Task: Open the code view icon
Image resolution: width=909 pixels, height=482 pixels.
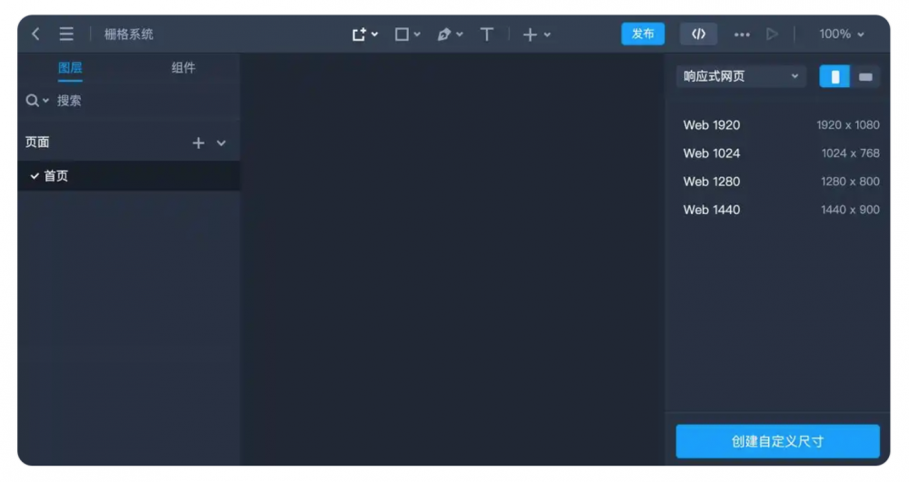Action: (x=698, y=34)
